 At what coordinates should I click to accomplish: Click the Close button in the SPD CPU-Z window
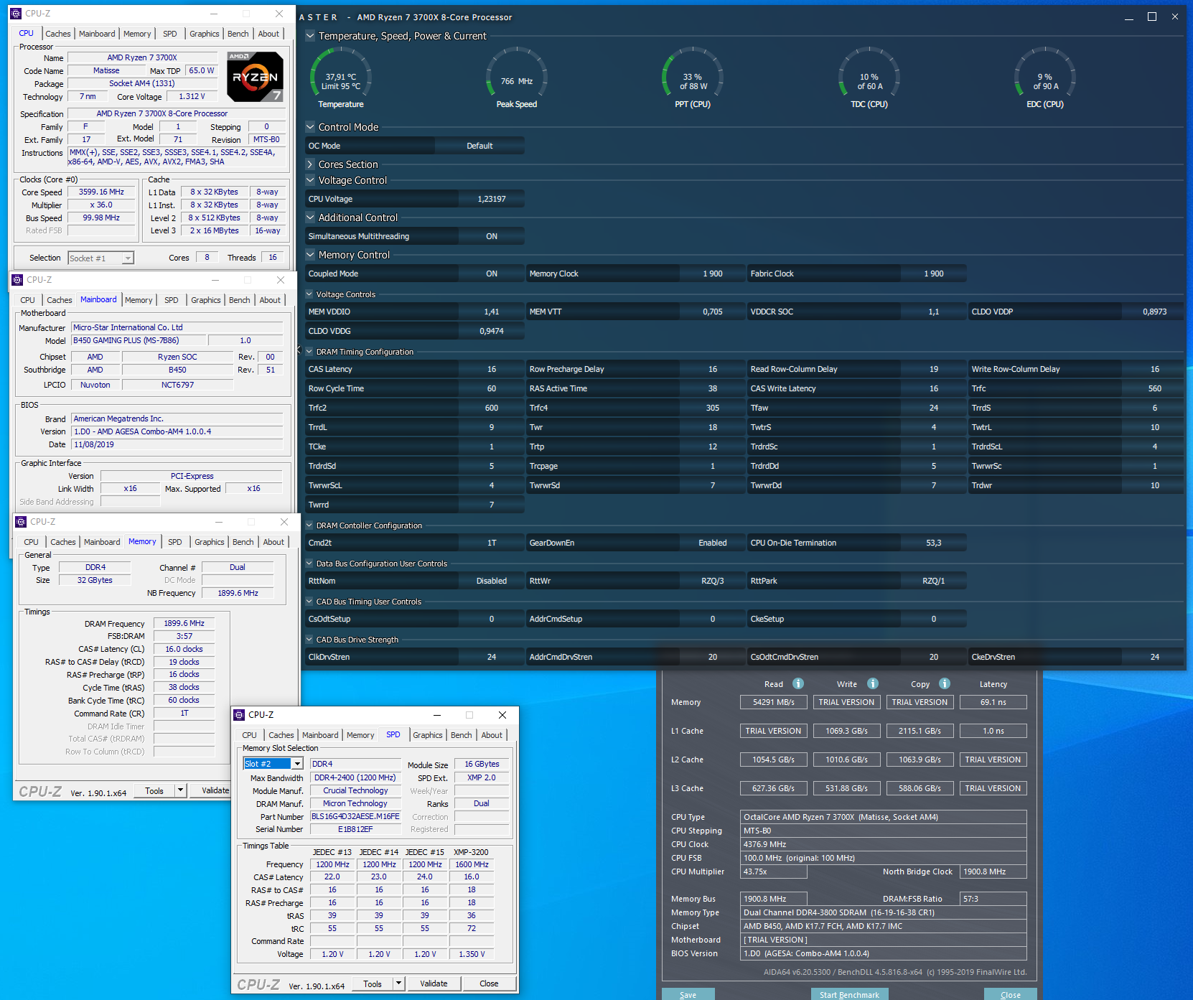click(x=489, y=983)
